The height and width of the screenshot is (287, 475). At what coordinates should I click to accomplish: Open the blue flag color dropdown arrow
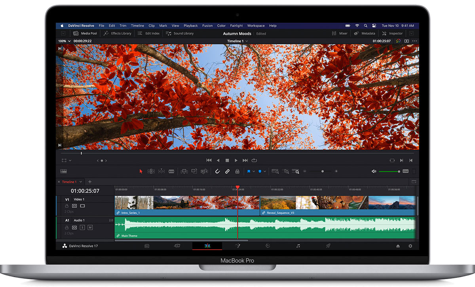click(254, 171)
